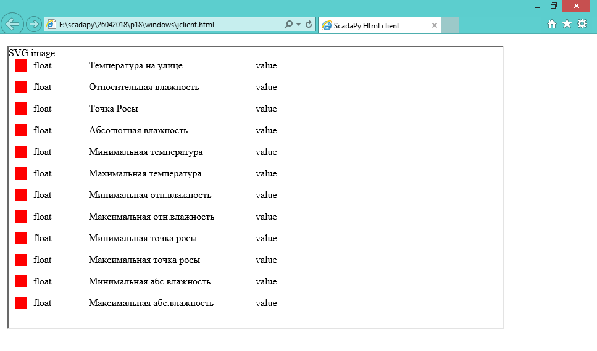Refresh the page with the reload icon
Viewport: 597px width, 351px height.
309,24
